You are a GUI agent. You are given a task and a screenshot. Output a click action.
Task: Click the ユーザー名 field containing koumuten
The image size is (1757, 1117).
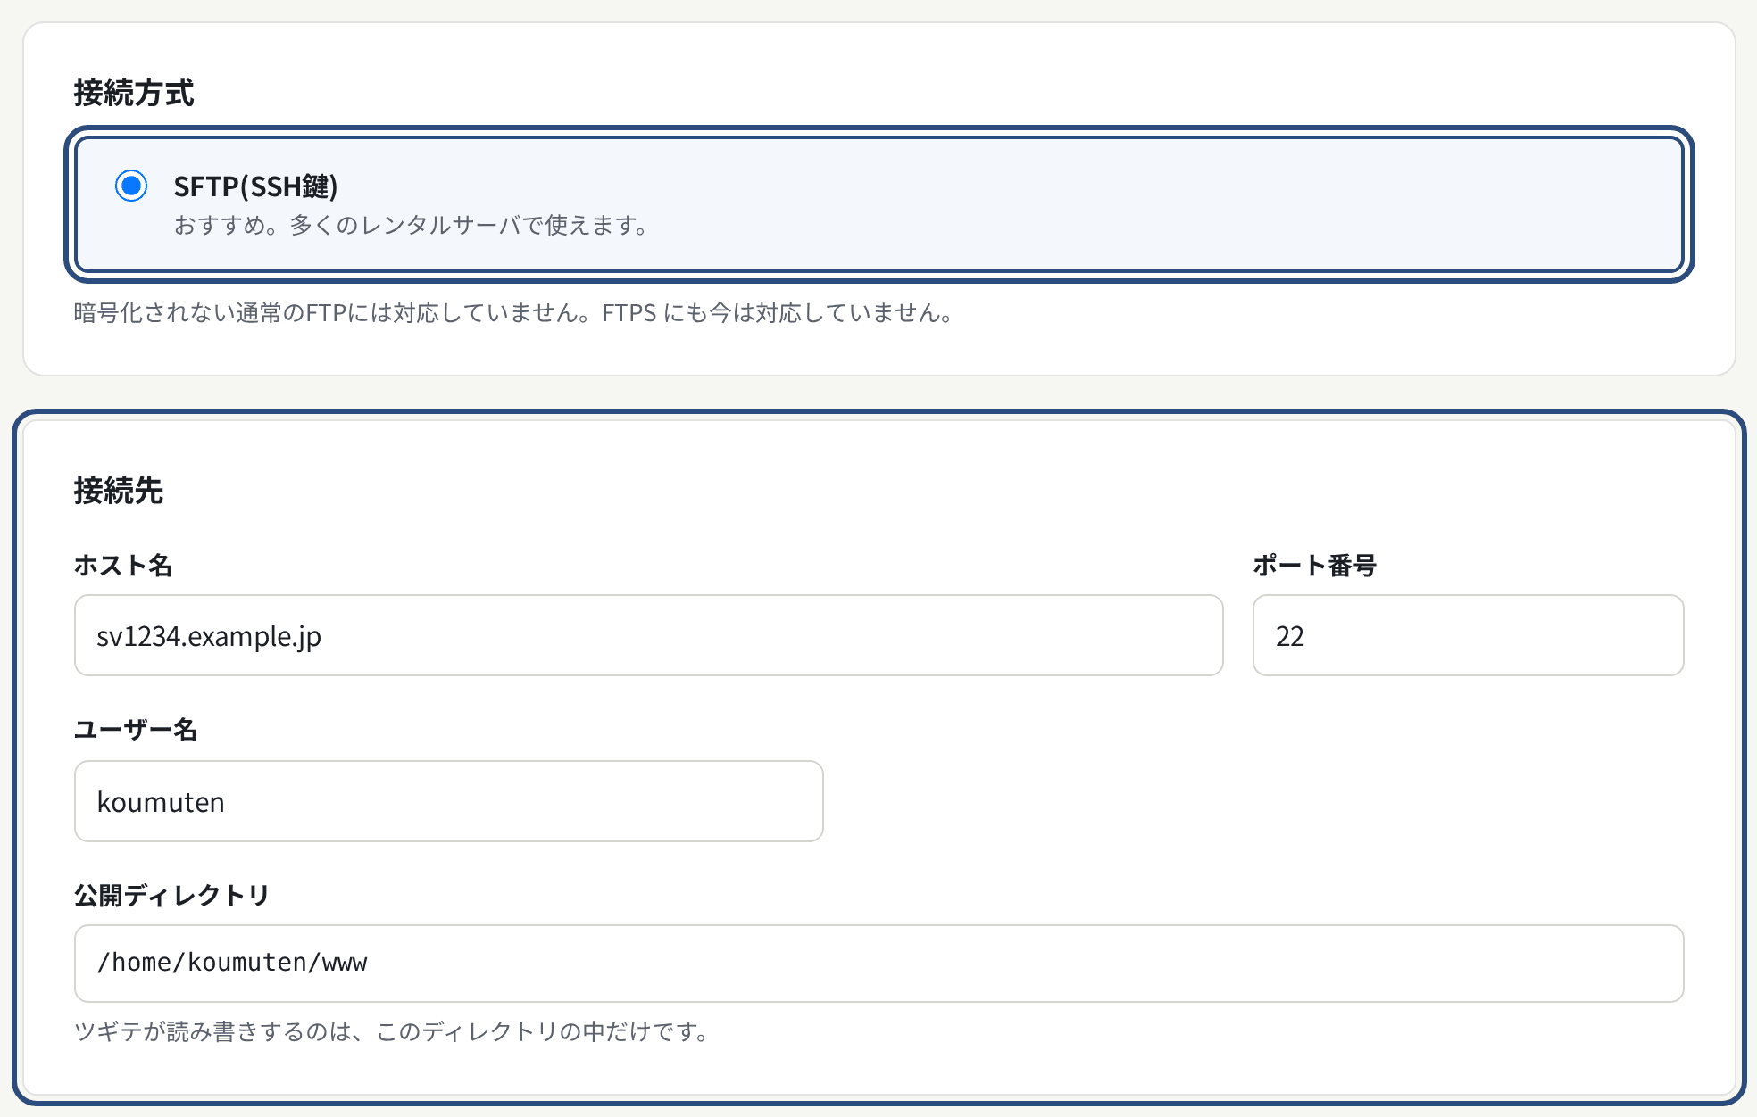pos(448,801)
